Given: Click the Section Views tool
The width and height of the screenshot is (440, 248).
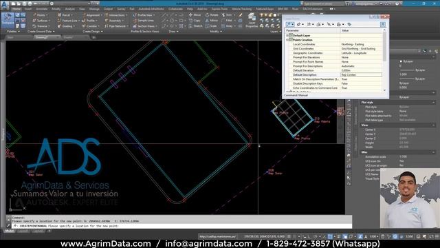Looking at the screenshot, I should (144, 26).
